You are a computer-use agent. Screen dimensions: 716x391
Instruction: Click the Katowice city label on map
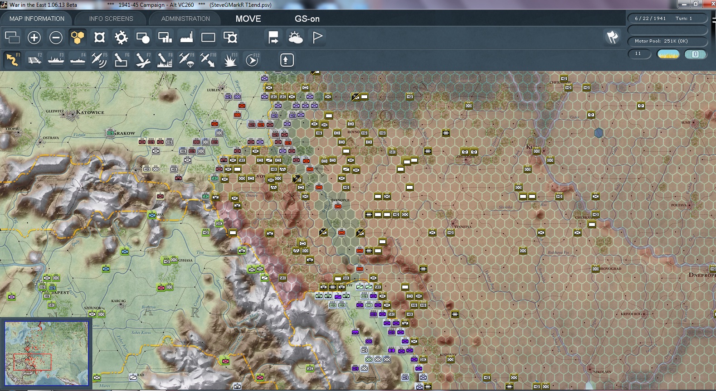tap(90, 112)
